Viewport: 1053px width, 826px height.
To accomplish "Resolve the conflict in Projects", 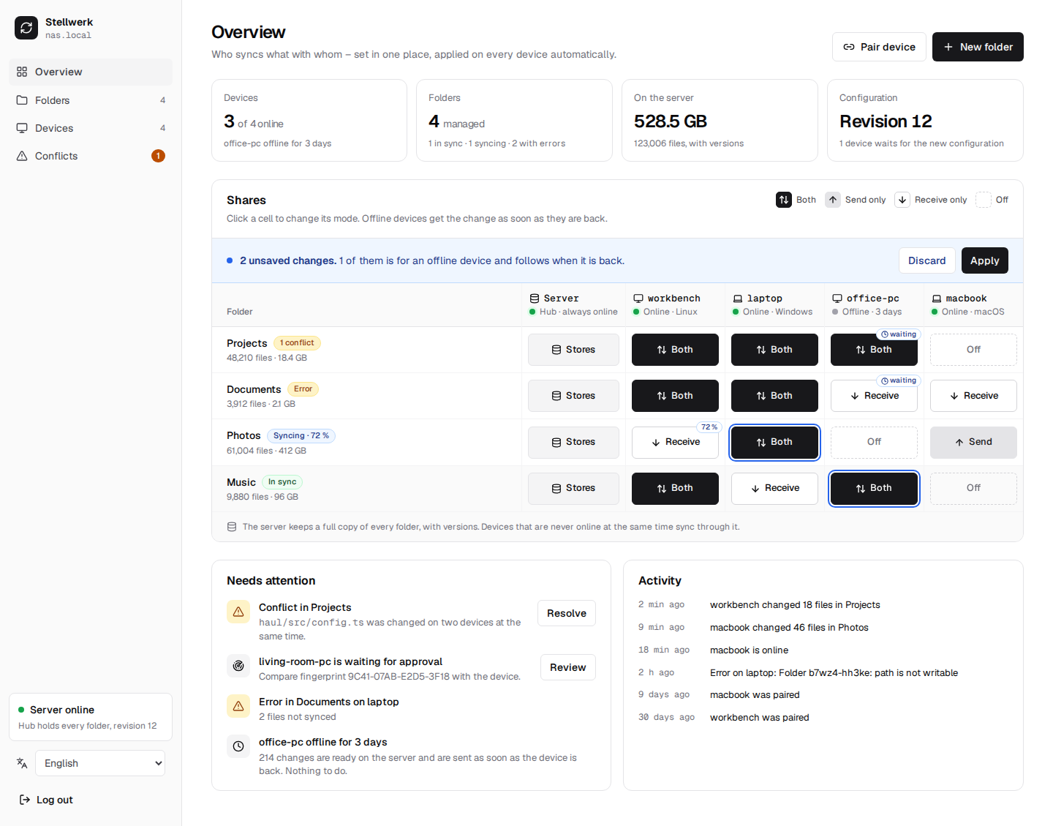I will point(567,613).
